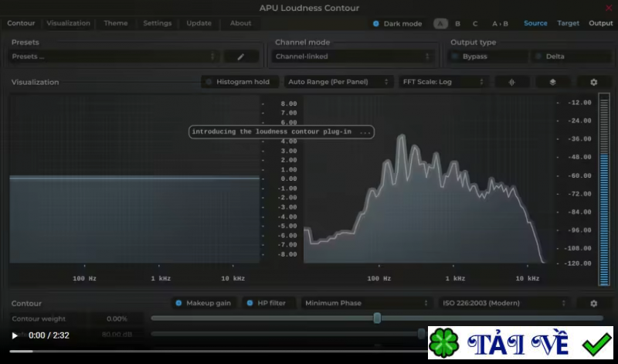Switch to Contour tab
This screenshot has height=364, width=618.
21,23
